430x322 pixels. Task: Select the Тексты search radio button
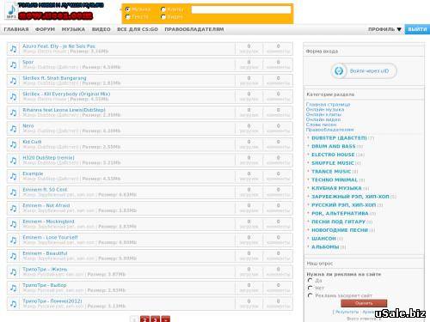click(128, 17)
